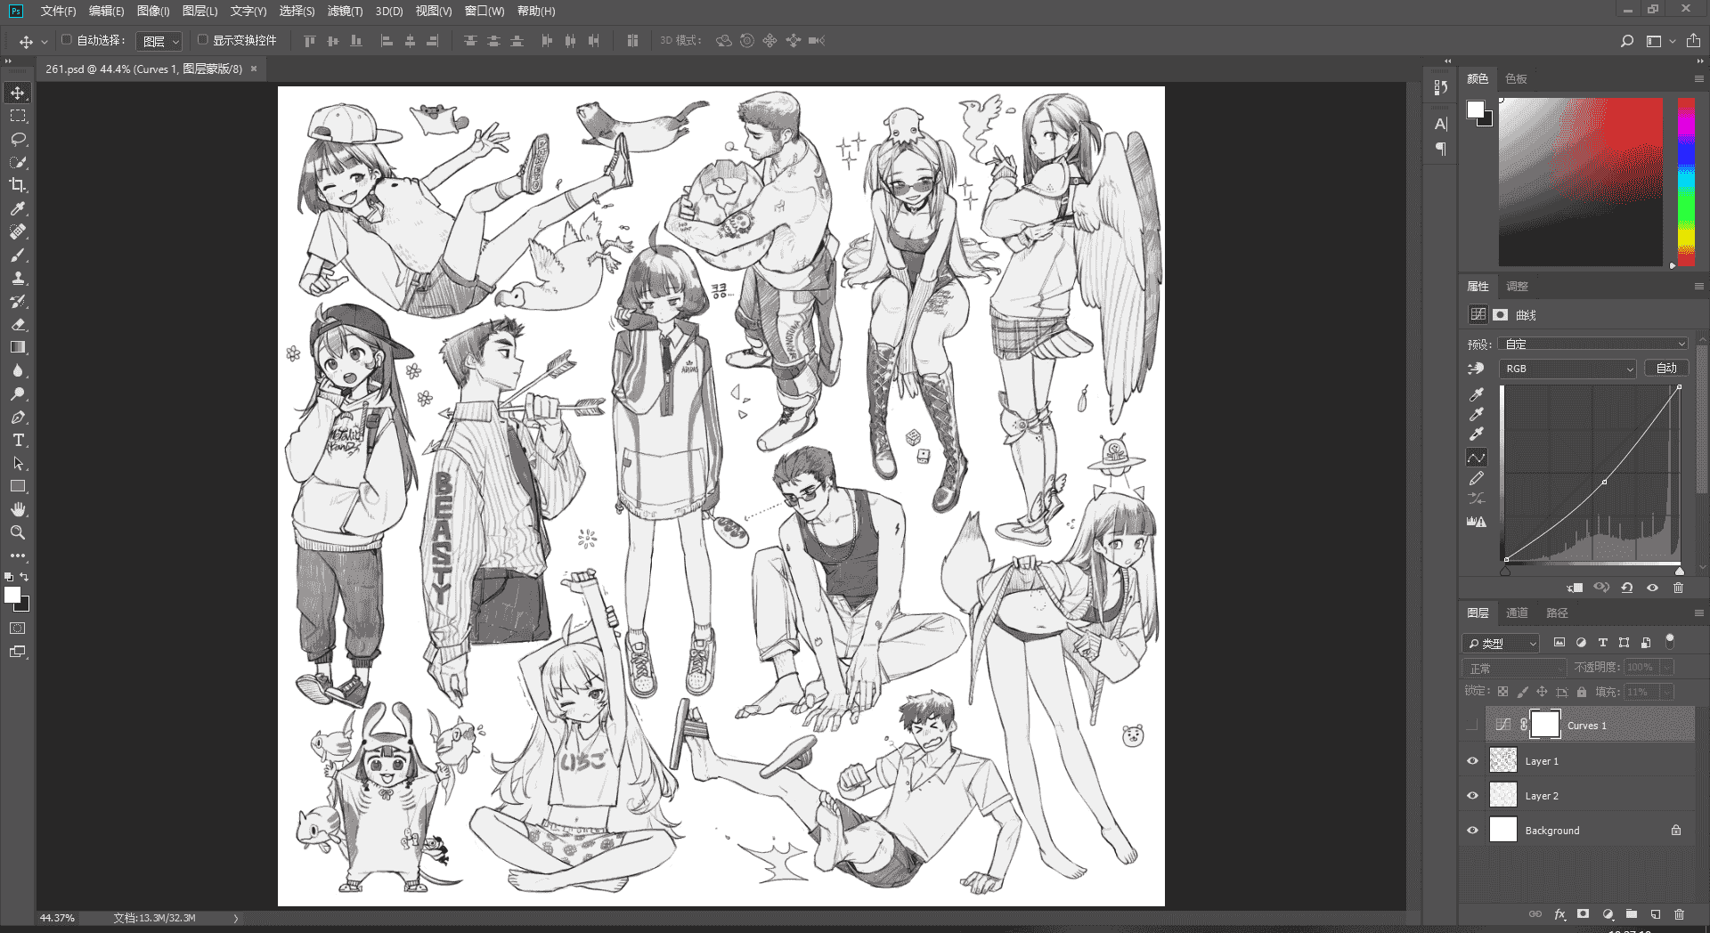The height and width of the screenshot is (933, 1710).
Task: Select the Crop tool
Action: click(x=18, y=185)
